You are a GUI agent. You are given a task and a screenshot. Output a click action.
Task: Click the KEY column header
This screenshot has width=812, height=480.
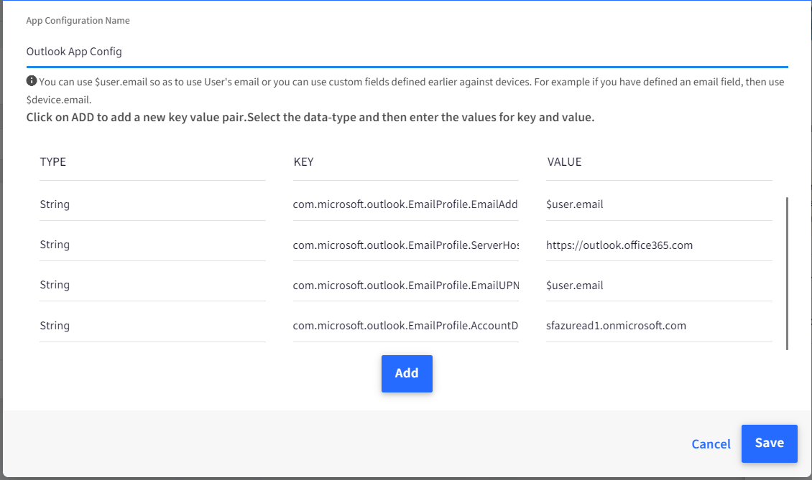pos(303,162)
